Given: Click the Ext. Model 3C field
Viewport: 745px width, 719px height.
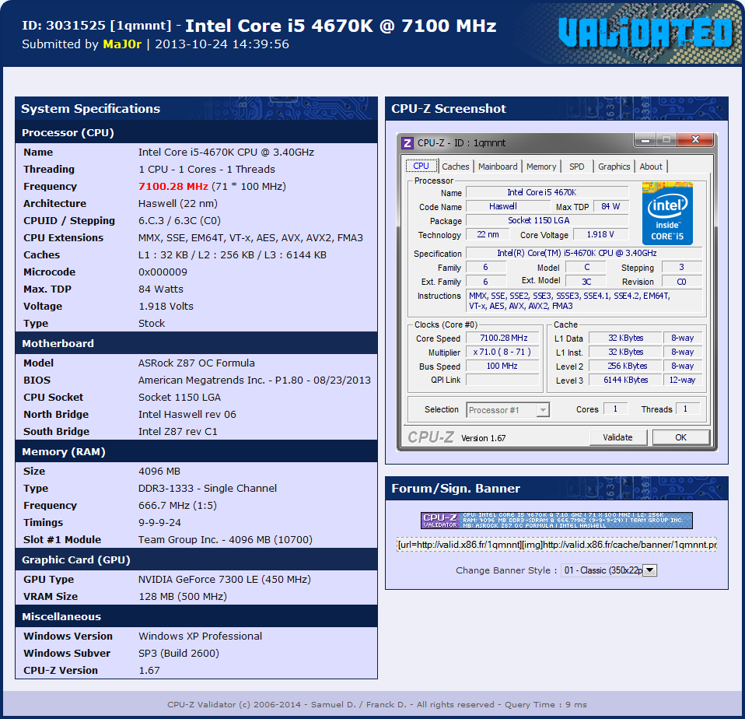Looking at the screenshot, I should 586,282.
